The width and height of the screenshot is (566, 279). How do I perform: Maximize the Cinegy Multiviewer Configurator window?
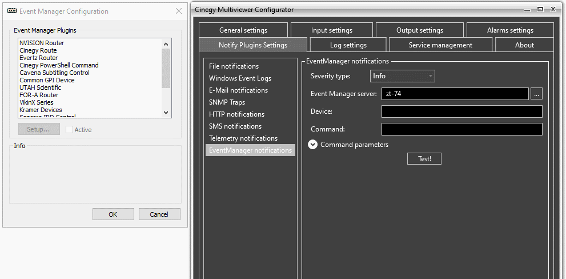(540, 10)
